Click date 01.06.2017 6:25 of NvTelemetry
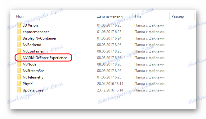This screenshot has width=206, height=119. (109, 77)
